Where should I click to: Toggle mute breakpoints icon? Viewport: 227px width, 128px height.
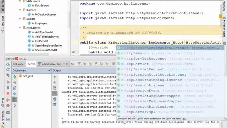click(8, 106)
